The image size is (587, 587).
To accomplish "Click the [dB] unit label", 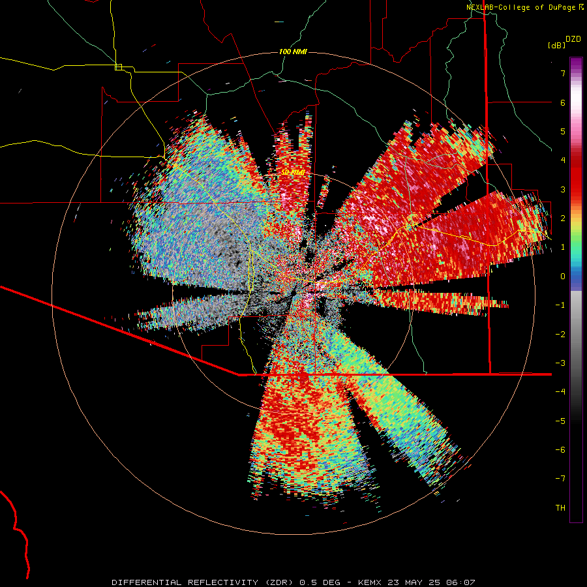I will coord(556,45).
